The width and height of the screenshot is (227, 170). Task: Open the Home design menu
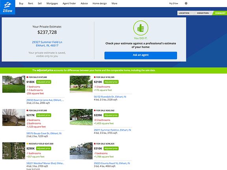pyautogui.click(x=100, y=4)
